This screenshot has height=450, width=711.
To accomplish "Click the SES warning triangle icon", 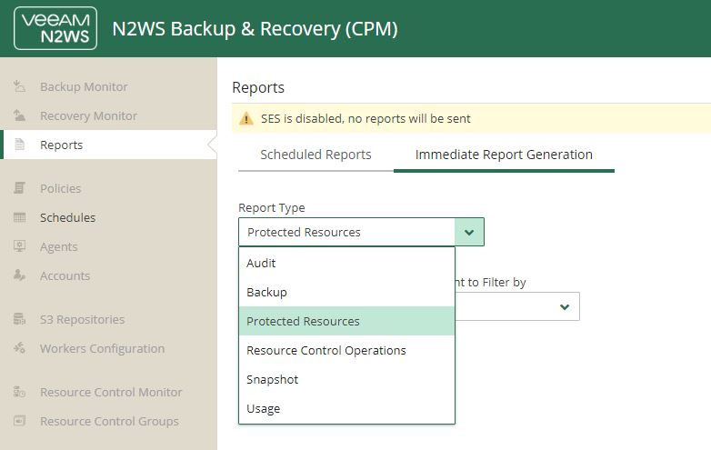I will pos(245,119).
